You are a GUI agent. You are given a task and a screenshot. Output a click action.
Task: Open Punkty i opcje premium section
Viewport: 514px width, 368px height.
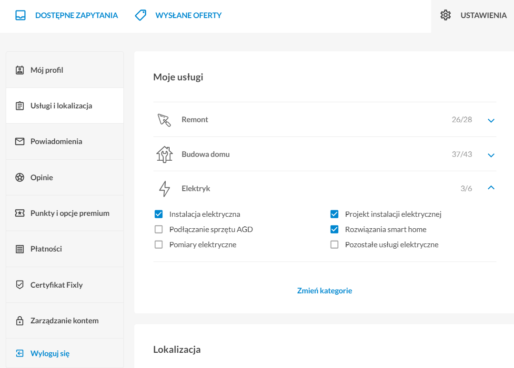(x=65, y=213)
